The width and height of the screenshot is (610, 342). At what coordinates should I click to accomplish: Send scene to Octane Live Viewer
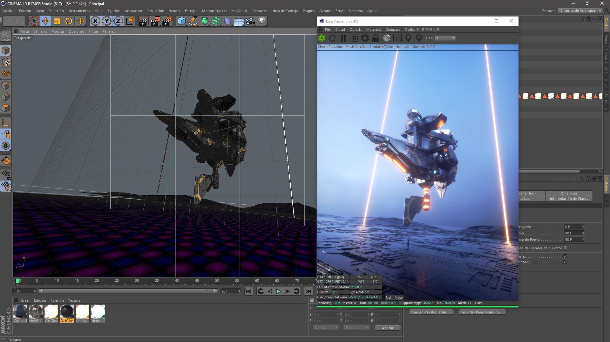[x=322, y=38]
